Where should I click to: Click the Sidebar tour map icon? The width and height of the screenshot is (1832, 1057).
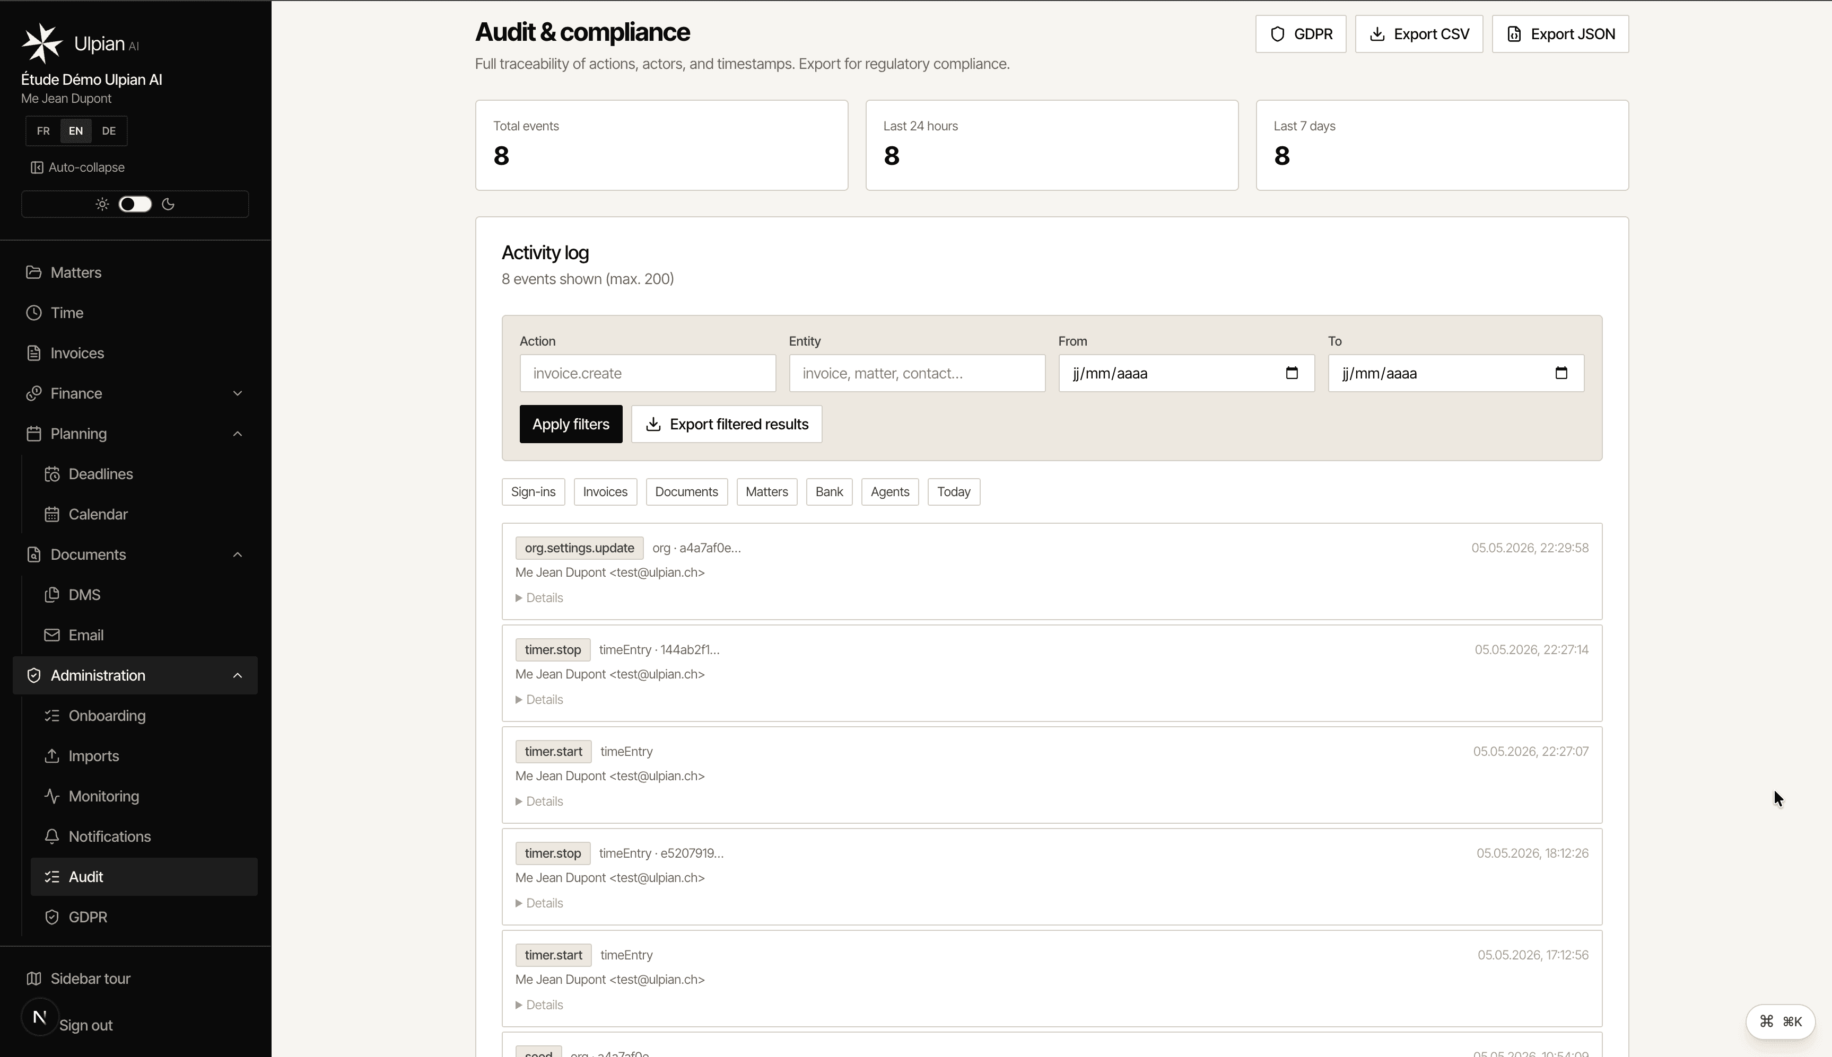(x=33, y=979)
